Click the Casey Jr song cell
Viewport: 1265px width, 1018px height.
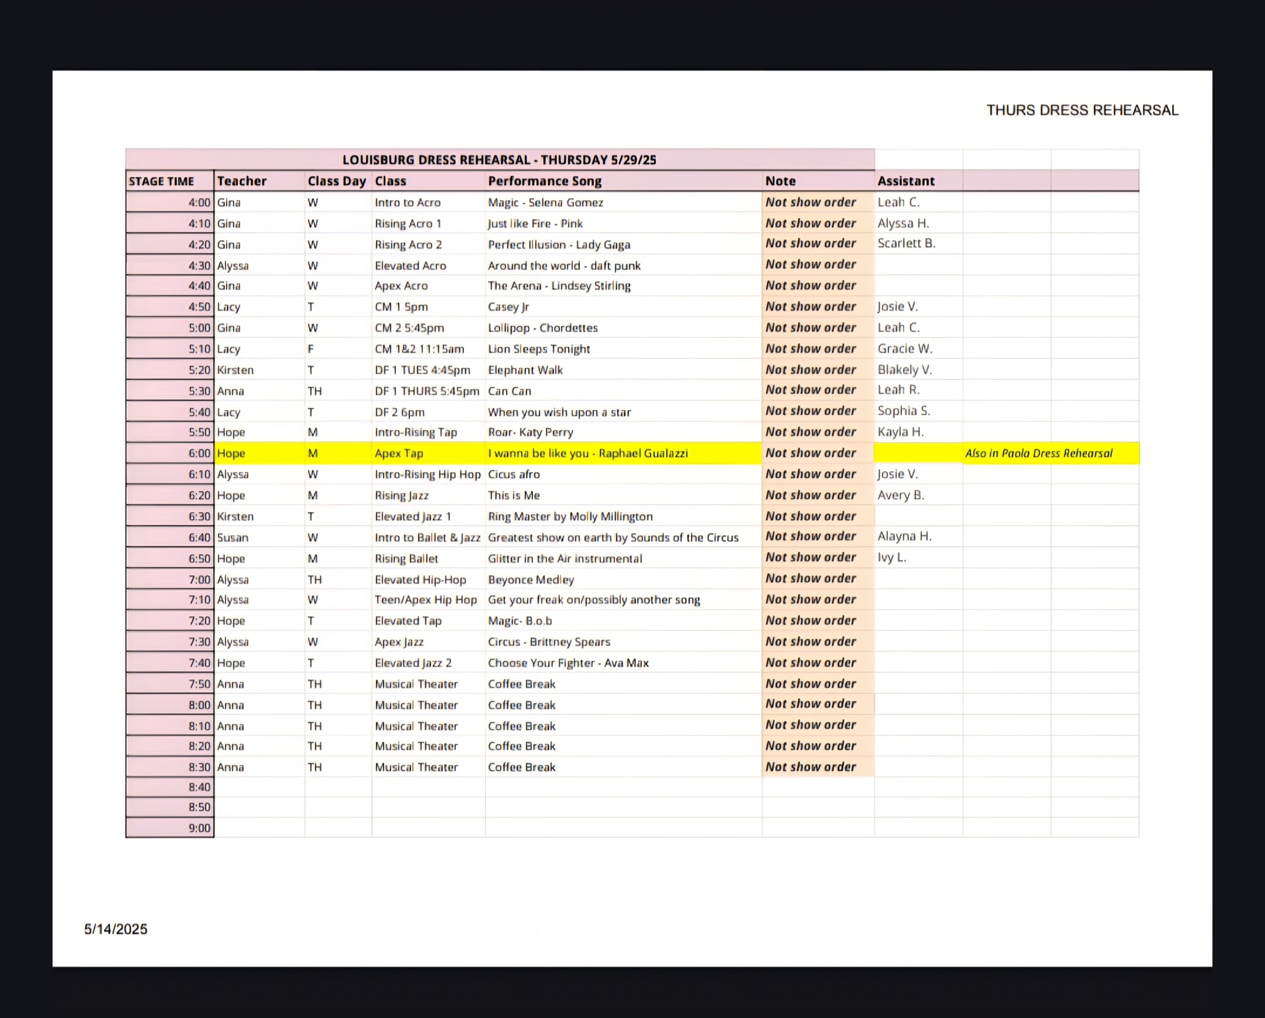click(623, 307)
